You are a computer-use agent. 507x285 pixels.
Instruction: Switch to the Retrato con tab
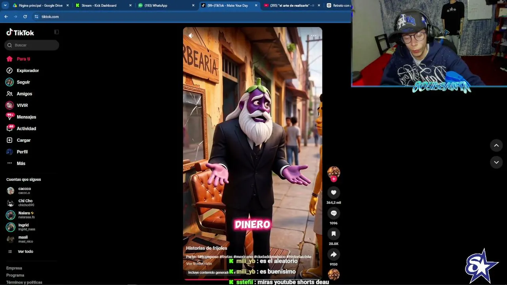click(339, 6)
